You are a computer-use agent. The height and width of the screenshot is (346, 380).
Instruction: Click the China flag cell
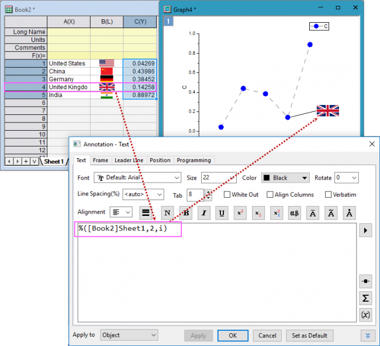pos(107,71)
